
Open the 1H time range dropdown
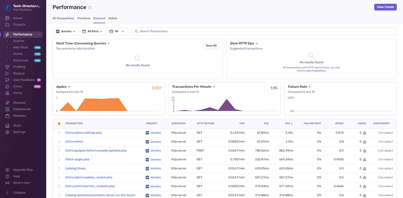117,31
